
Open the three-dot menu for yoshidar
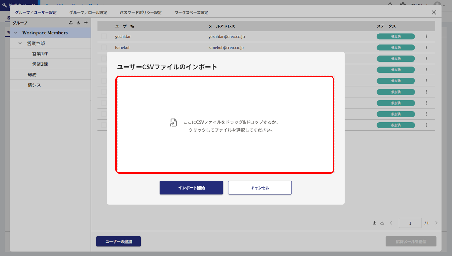(426, 36)
